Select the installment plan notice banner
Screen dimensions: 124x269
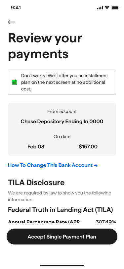62,82
